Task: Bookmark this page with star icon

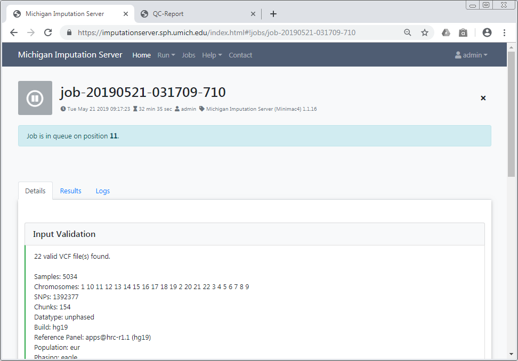Action: coord(425,32)
